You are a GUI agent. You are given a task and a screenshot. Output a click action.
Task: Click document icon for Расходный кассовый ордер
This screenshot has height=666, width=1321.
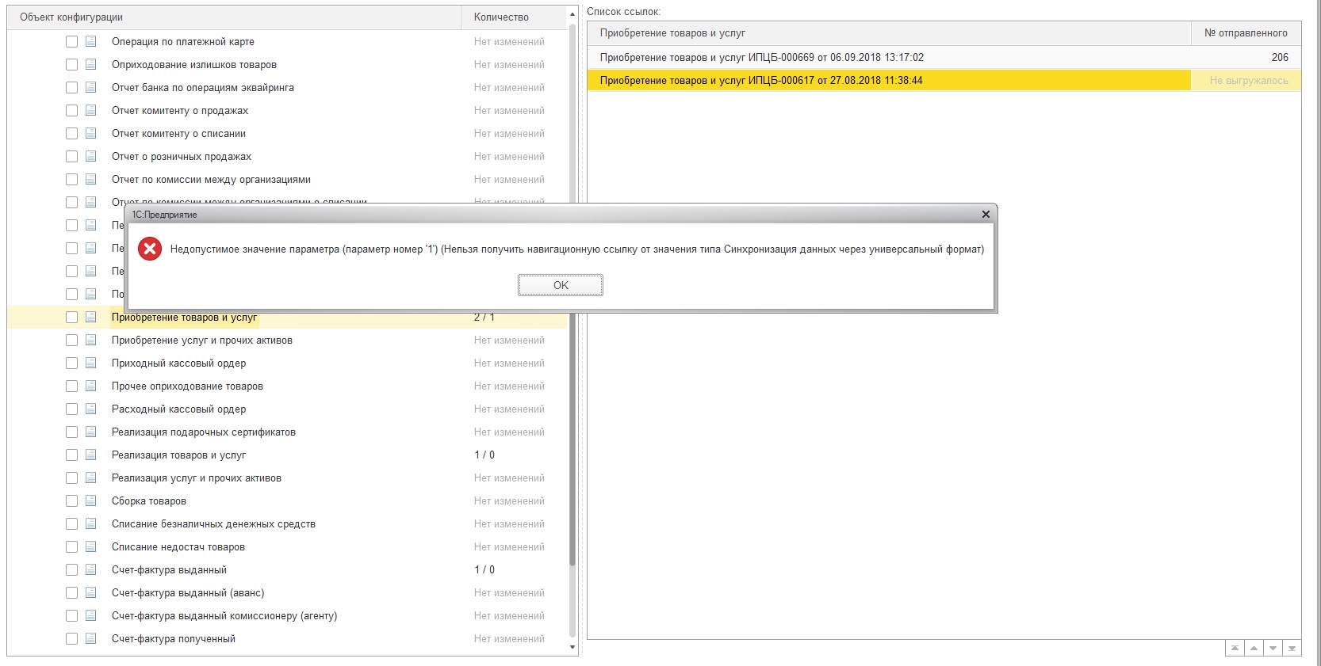click(x=91, y=409)
